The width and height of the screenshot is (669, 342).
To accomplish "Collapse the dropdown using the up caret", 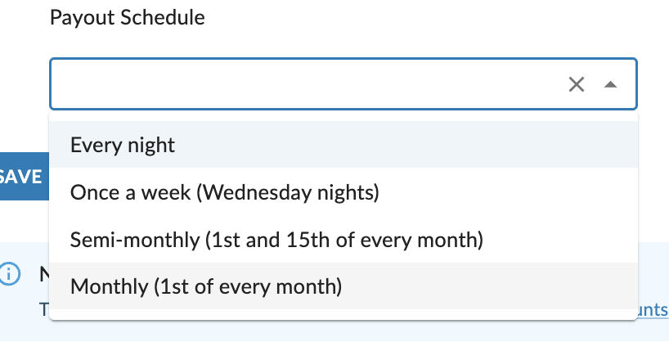I will [x=611, y=84].
